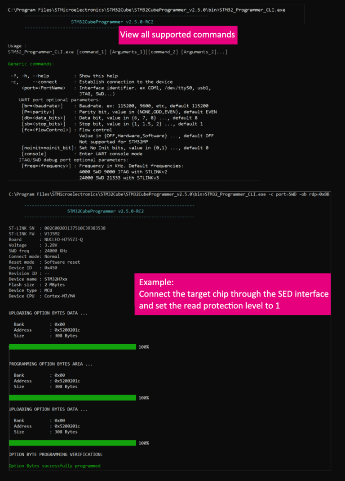
Task: Click the pink Example callout about read protection
Action: point(233,294)
